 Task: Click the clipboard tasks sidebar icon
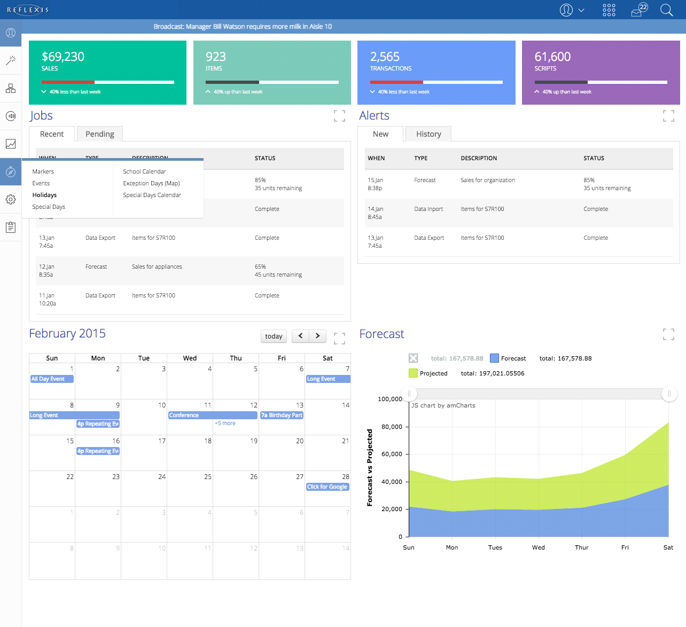tap(11, 227)
